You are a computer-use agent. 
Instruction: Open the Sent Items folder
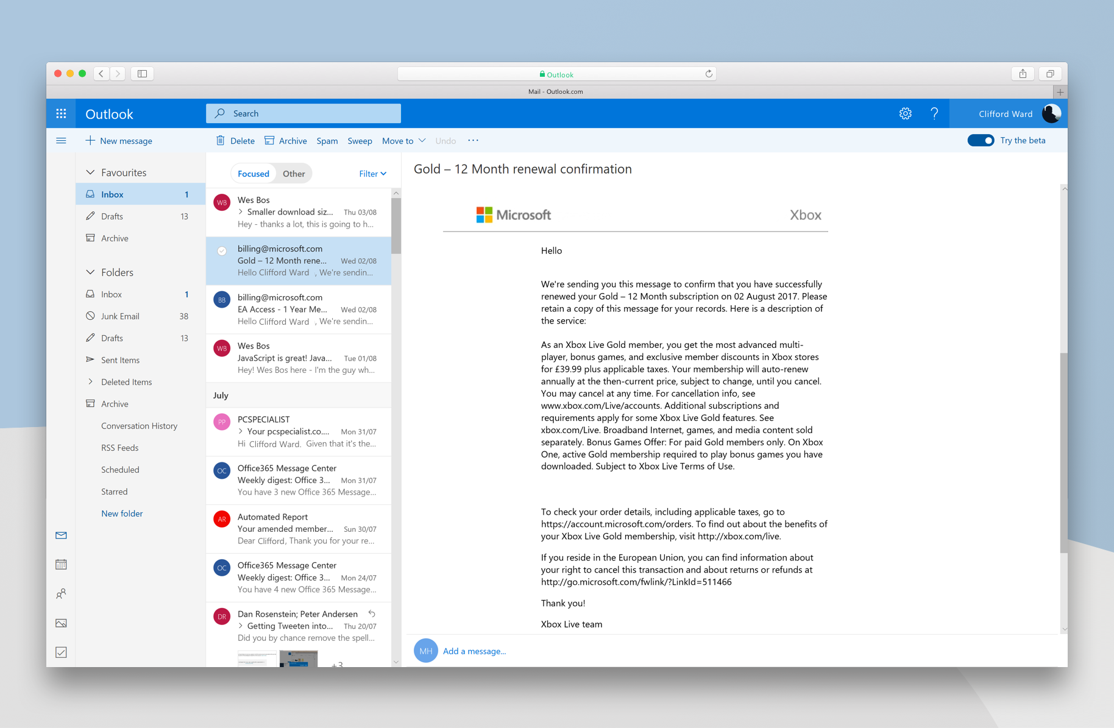click(x=141, y=360)
